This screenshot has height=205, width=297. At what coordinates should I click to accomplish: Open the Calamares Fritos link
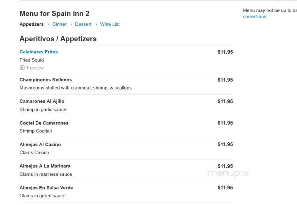pos(38,52)
